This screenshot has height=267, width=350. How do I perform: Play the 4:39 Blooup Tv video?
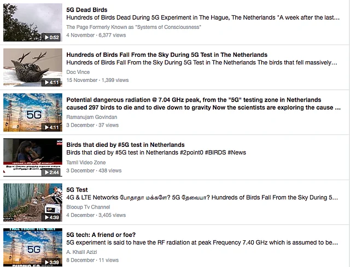pyautogui.click(x=51, y=217)
